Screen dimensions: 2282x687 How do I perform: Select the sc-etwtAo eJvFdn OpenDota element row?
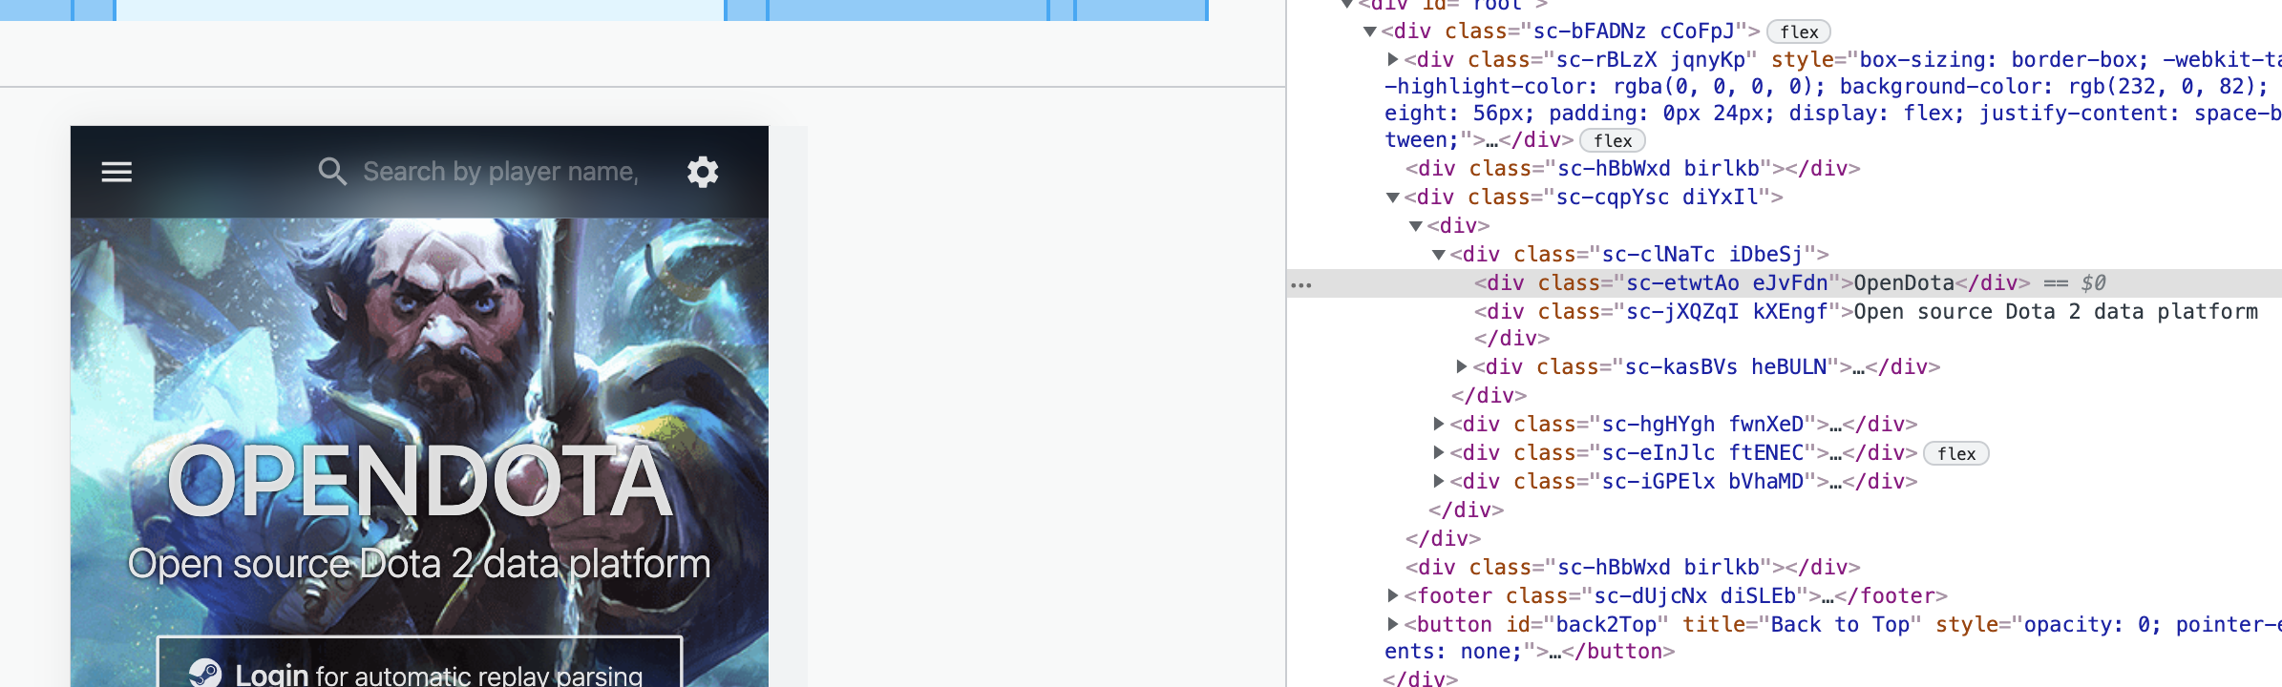(x=1784, y=283)
